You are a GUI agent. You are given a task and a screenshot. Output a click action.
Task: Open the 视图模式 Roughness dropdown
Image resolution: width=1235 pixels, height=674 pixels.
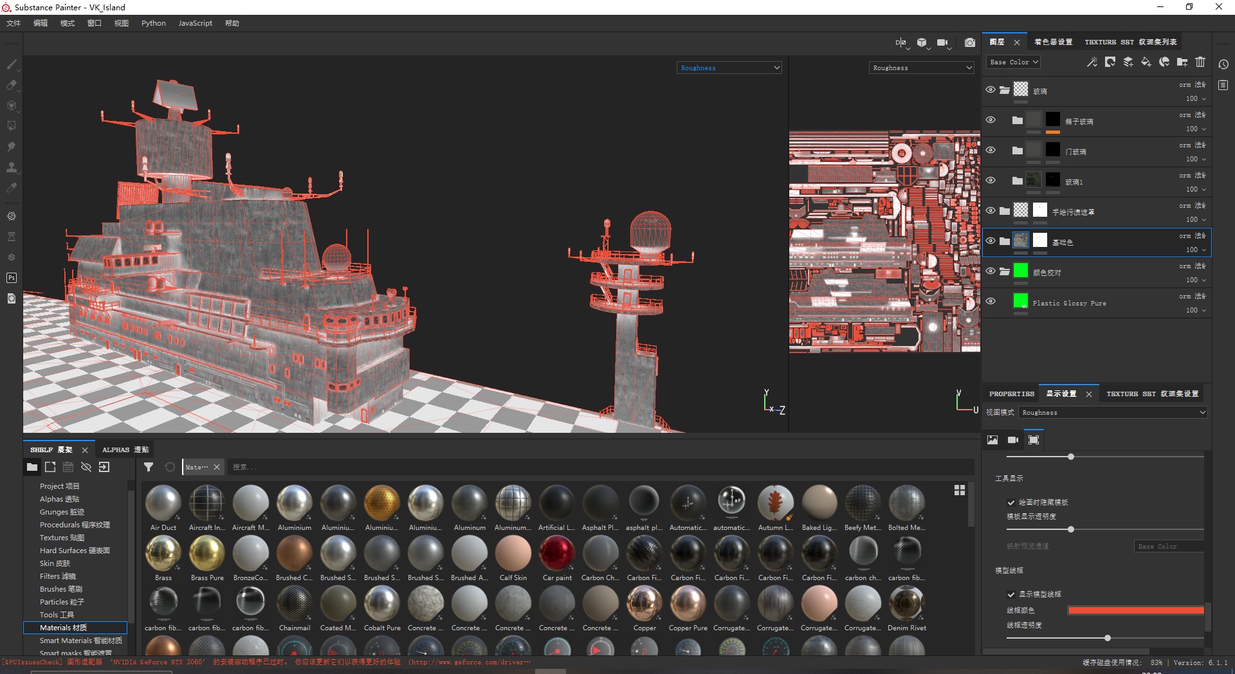point(1113,412)
